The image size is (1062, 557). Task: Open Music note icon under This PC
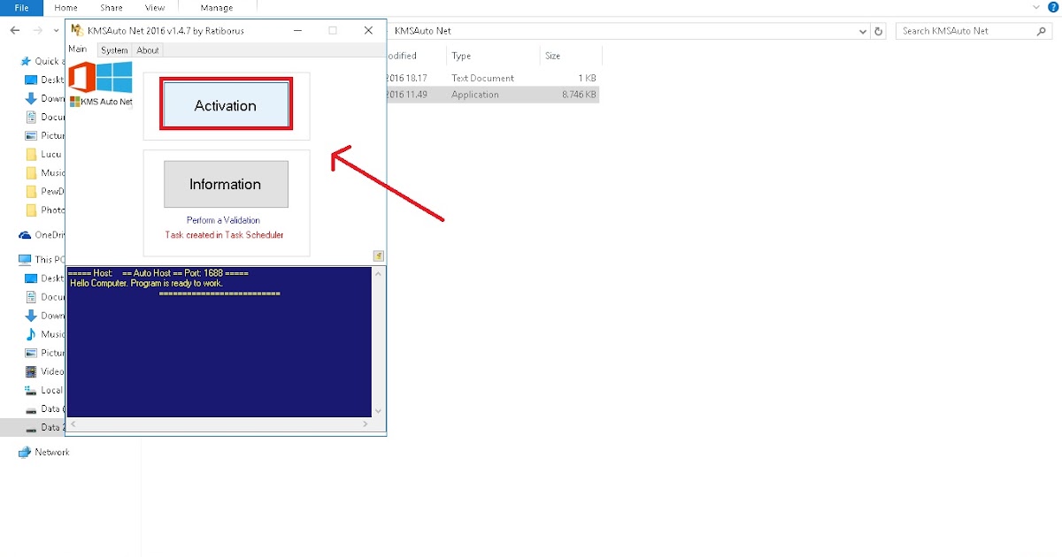point(31,334)
